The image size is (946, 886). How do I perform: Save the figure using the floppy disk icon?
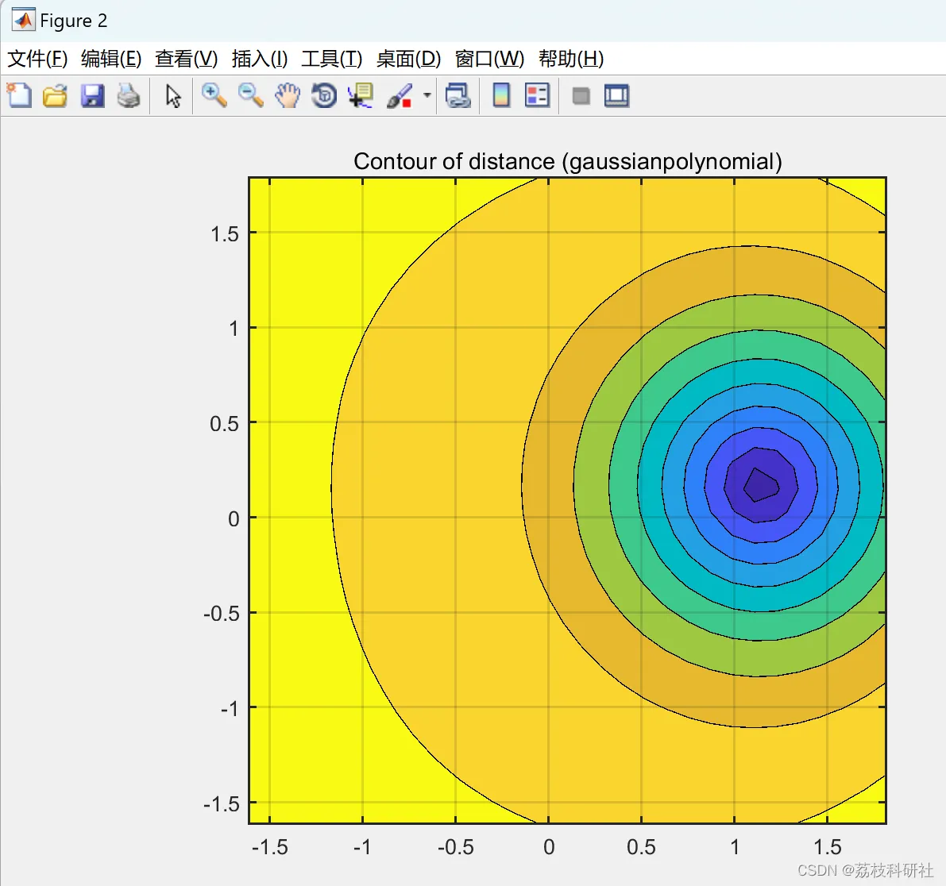click(92, 96)
